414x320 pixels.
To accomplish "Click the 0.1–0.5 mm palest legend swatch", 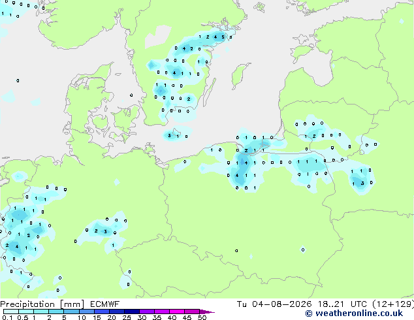I will click(x=11, y=312).
